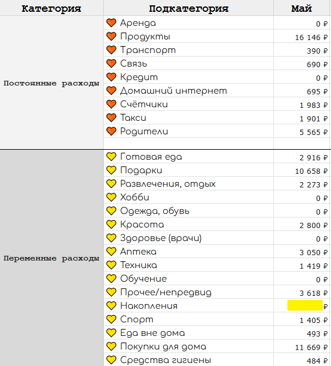Screen dimensions: 331x366
Task: Select the Здоровье (врачи) subcategory label
Action: pyautogui.click(x=161, y=238)
